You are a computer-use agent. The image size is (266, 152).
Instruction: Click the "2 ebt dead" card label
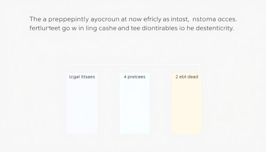tap(187, 77)
